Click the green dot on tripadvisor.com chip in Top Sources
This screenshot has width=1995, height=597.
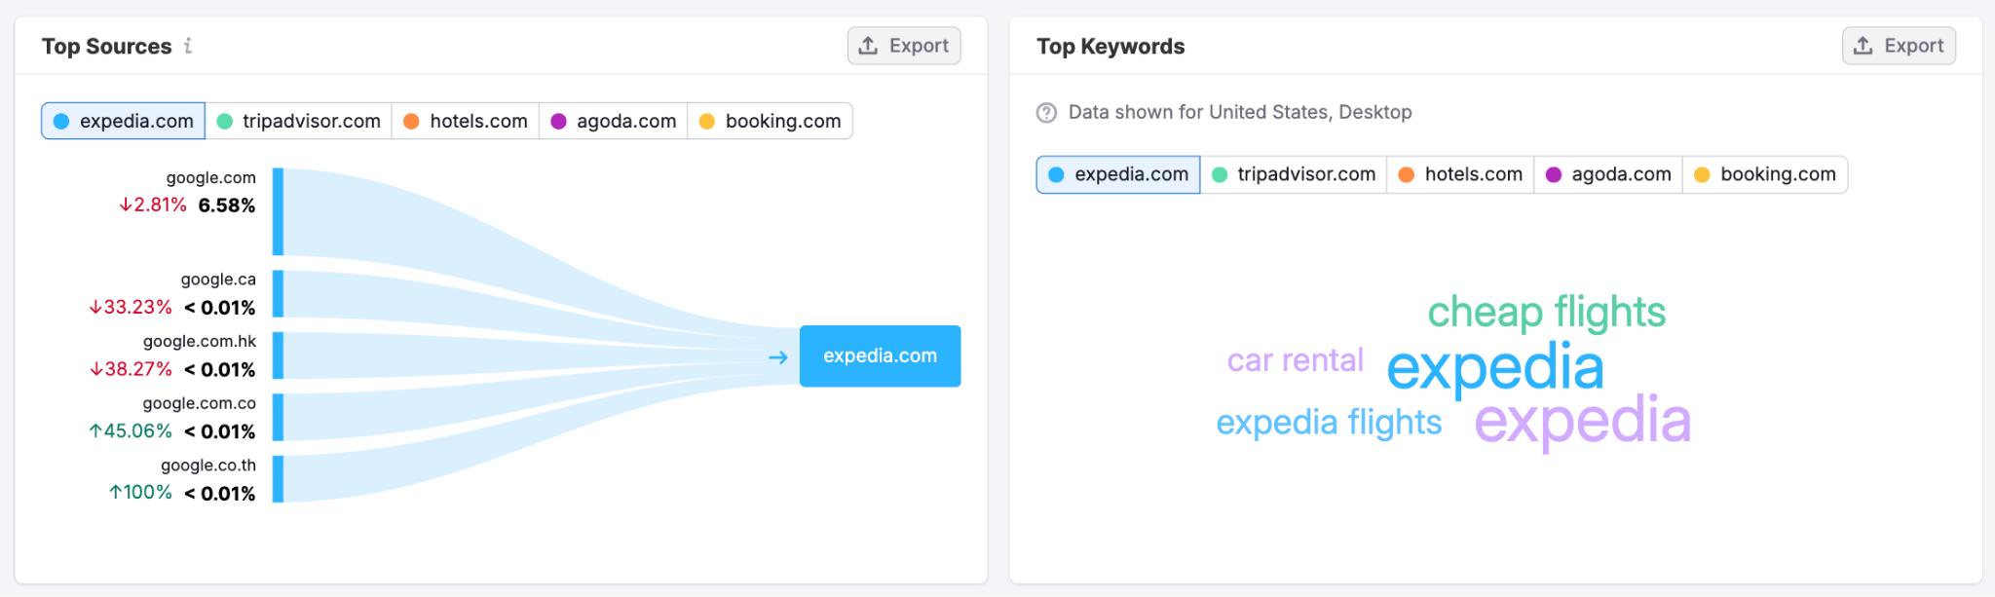[x=224, y=121]
